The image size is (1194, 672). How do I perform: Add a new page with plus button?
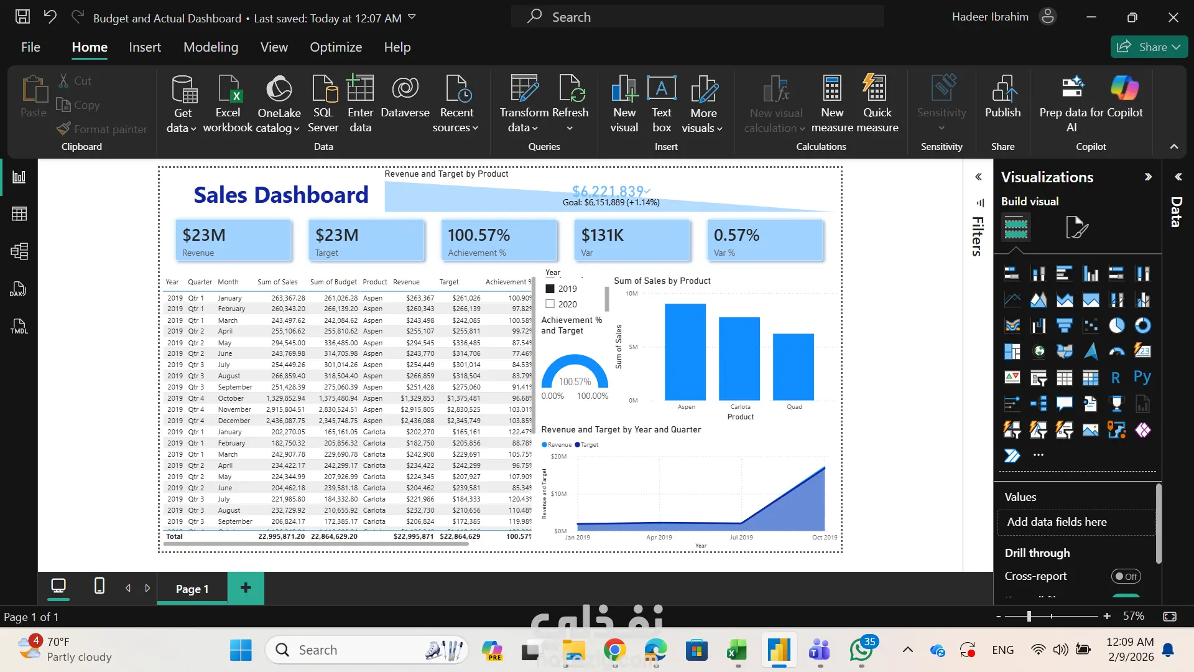[246, 588]
